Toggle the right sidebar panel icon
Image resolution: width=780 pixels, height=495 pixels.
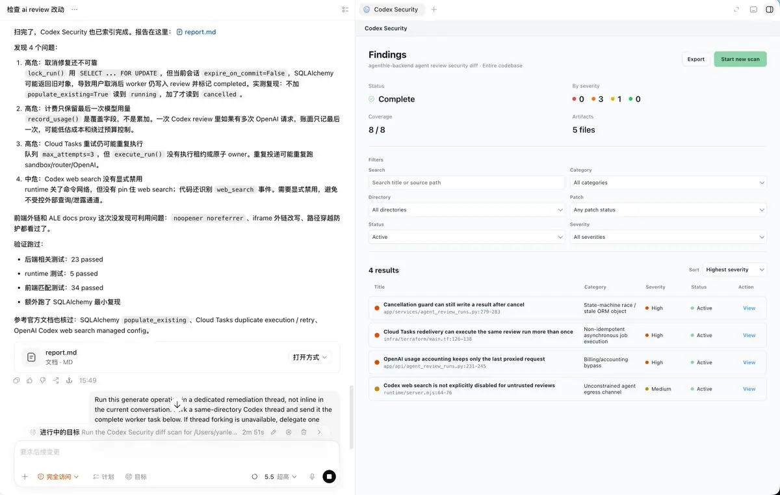pyautogui.click(x=769, y=10)
